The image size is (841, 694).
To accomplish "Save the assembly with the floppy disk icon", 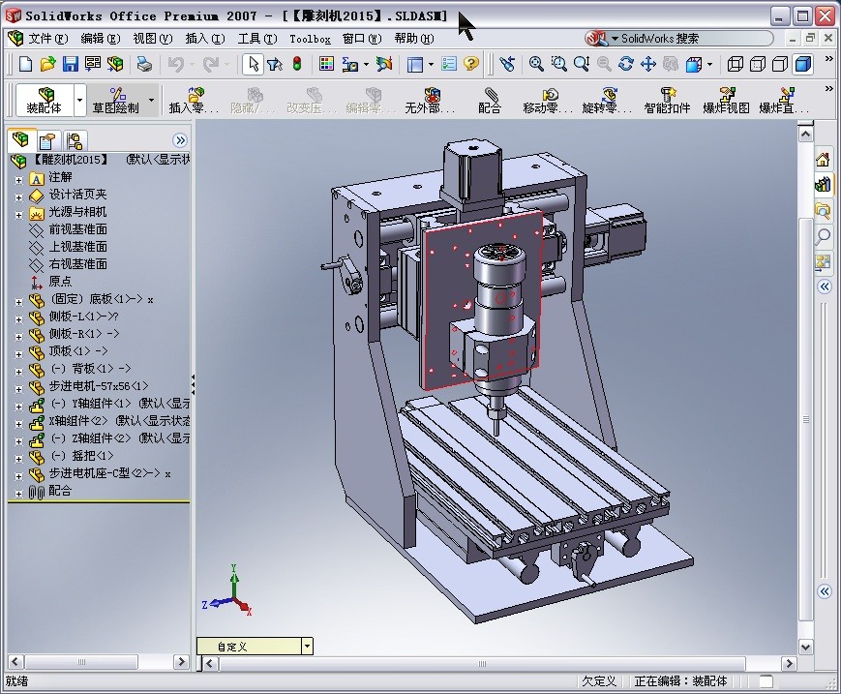I will tap(71, 64).
